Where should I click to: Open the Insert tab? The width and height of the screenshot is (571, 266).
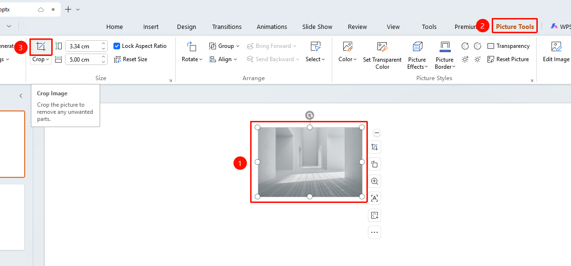(151, 27)
